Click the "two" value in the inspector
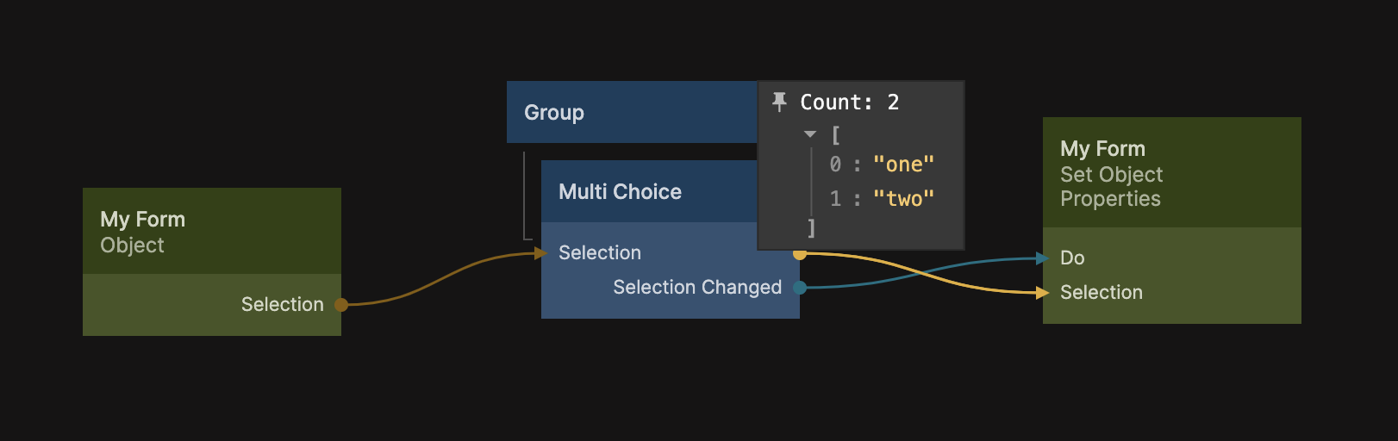The image size is (1398, 441). (903, 199)
